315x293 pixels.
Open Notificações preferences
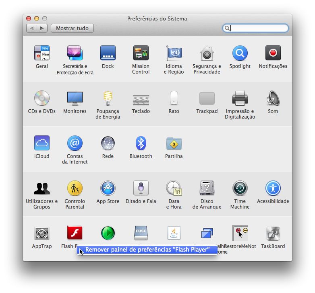coord(273,53)
